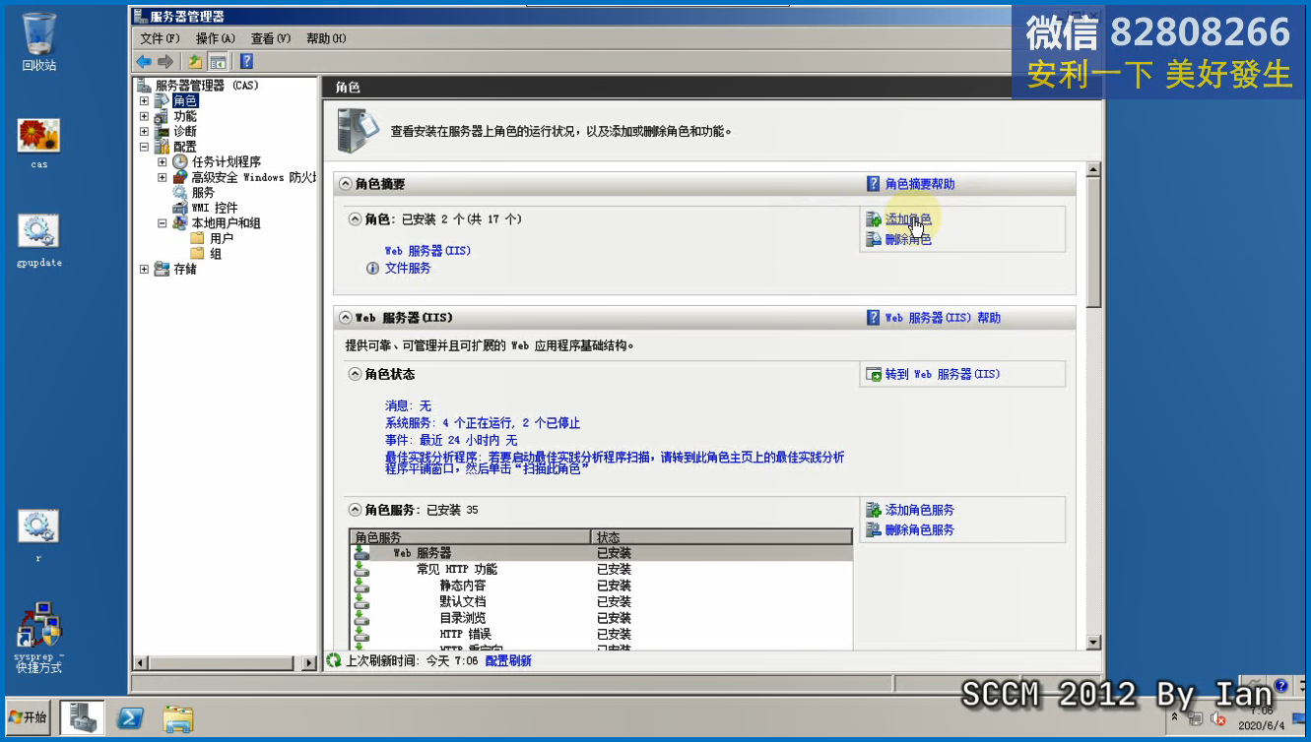
Task: Open Web 服务器(IIS) role link
Action: click(427, 251)
